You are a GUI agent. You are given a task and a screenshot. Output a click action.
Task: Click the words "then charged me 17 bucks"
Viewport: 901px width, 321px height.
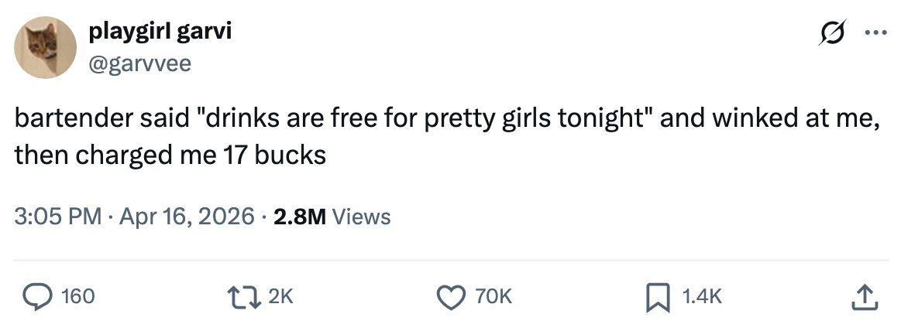pos(170,155)
